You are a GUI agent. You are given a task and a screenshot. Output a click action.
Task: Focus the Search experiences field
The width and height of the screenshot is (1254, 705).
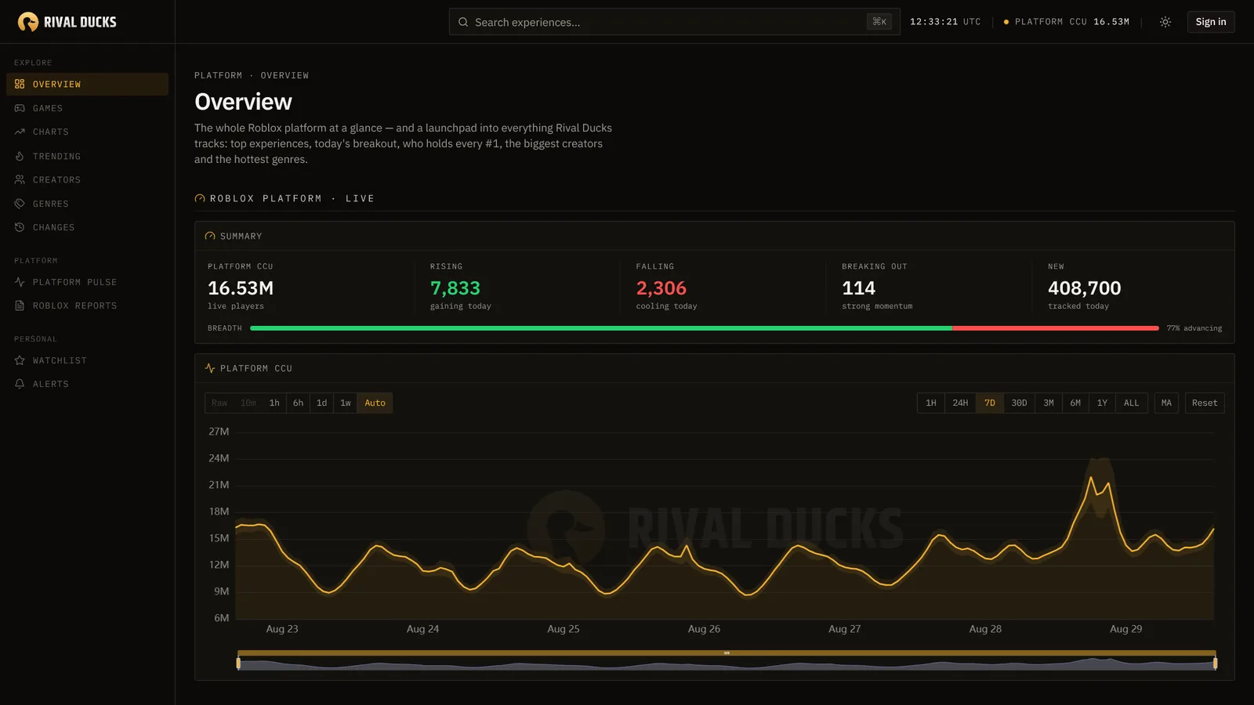pos(674,22)
